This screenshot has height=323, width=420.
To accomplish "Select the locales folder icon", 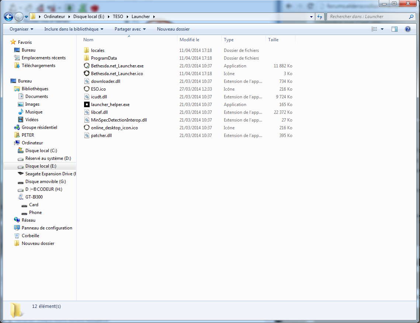I will click(x=87, y=50).
